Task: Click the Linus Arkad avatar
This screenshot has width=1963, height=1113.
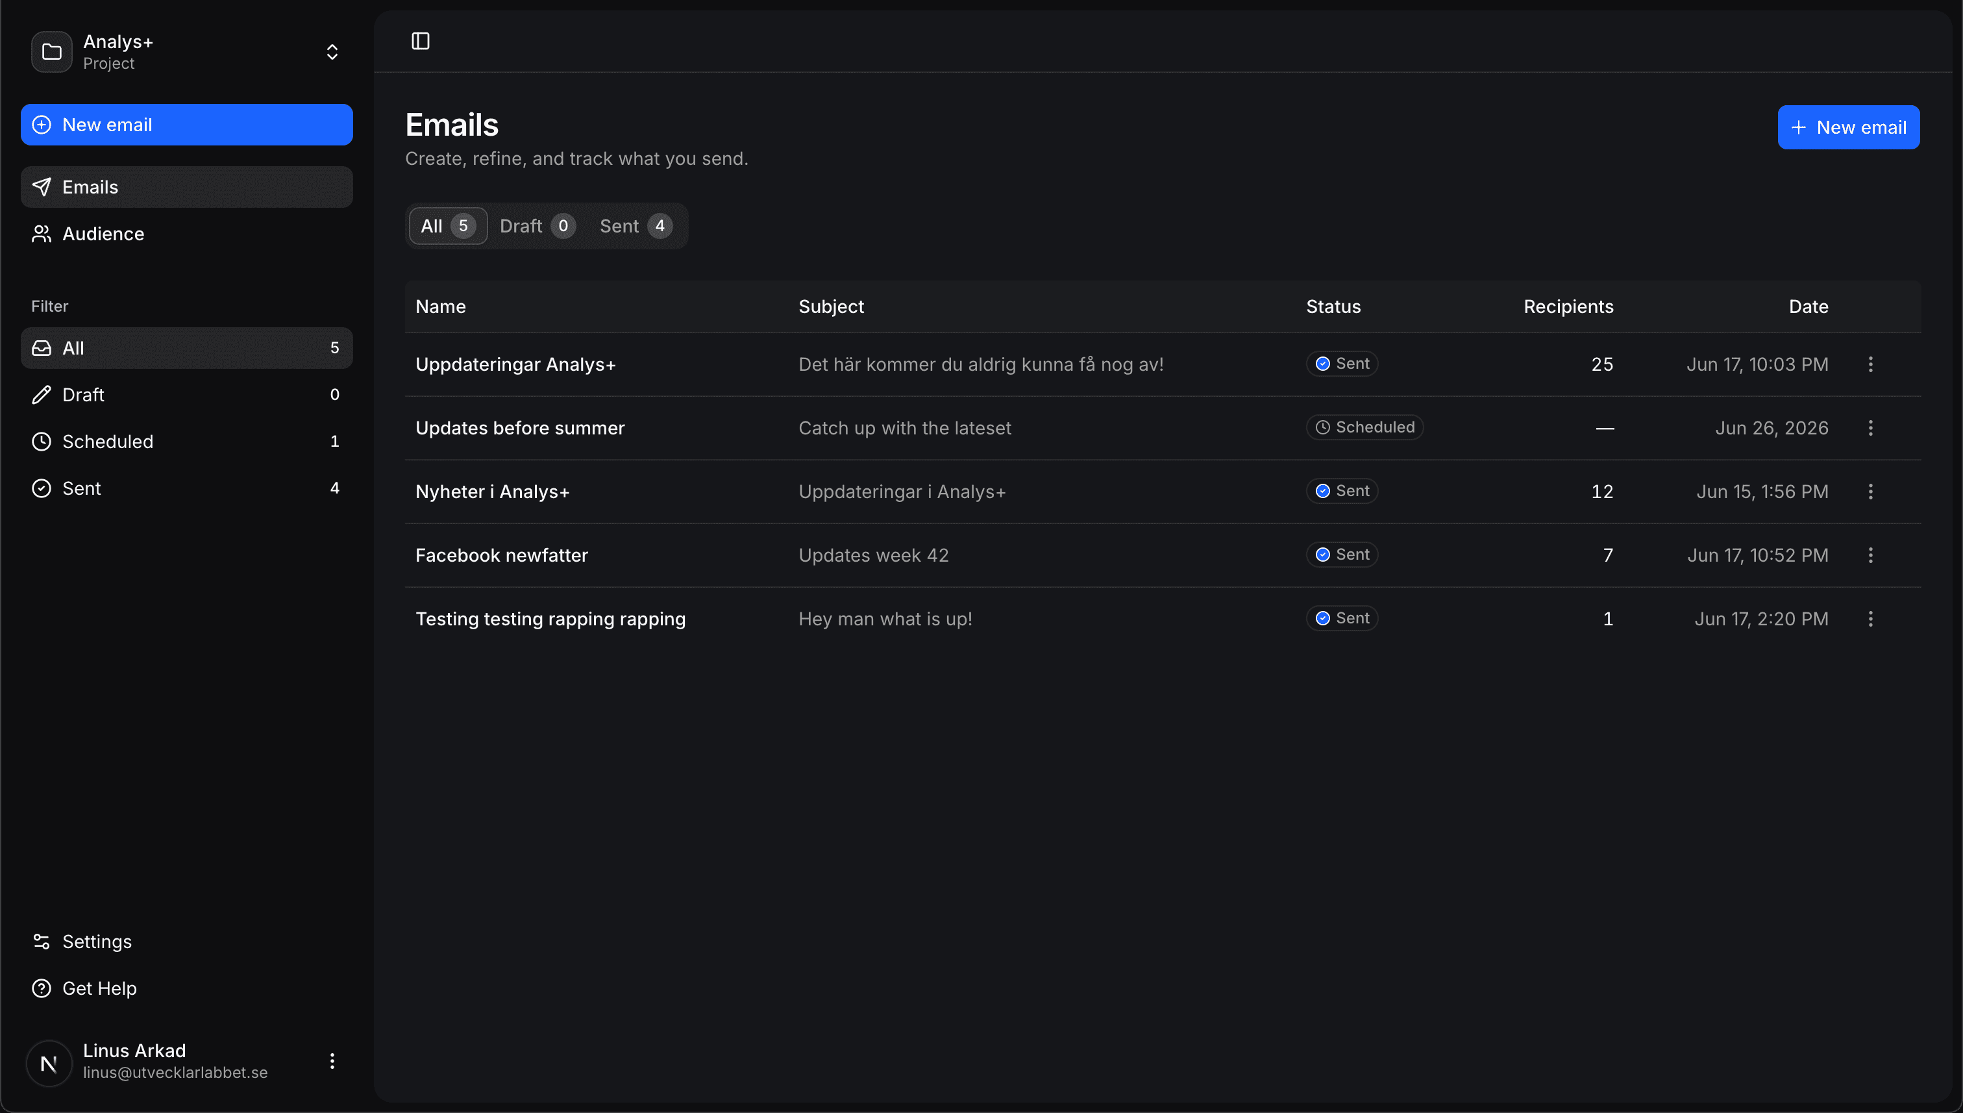Action: coord(49,1062)
